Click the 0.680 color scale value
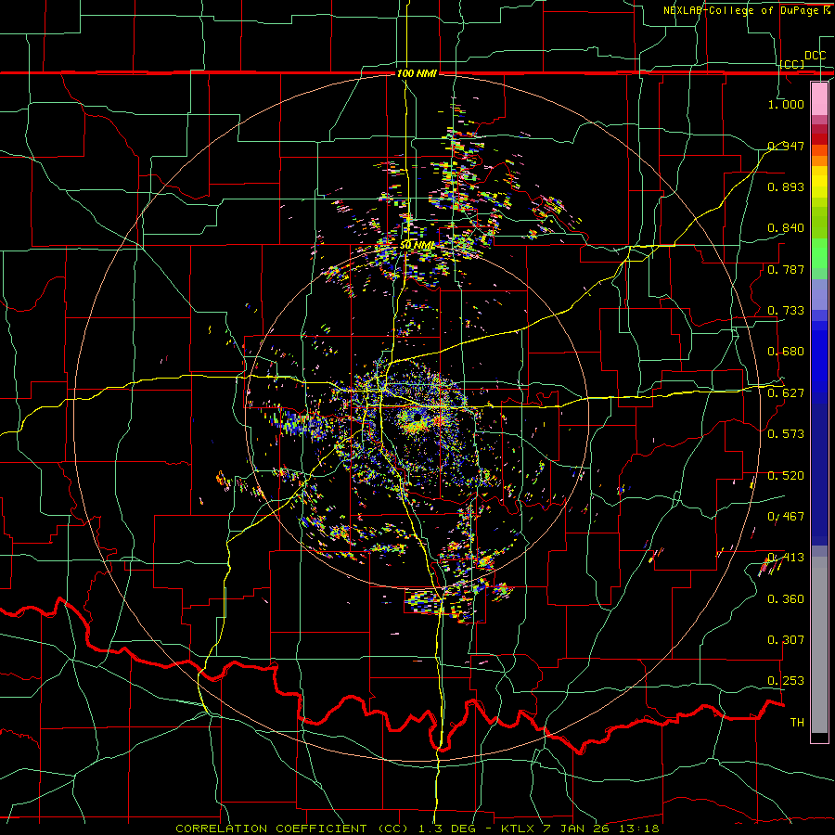 786,352
